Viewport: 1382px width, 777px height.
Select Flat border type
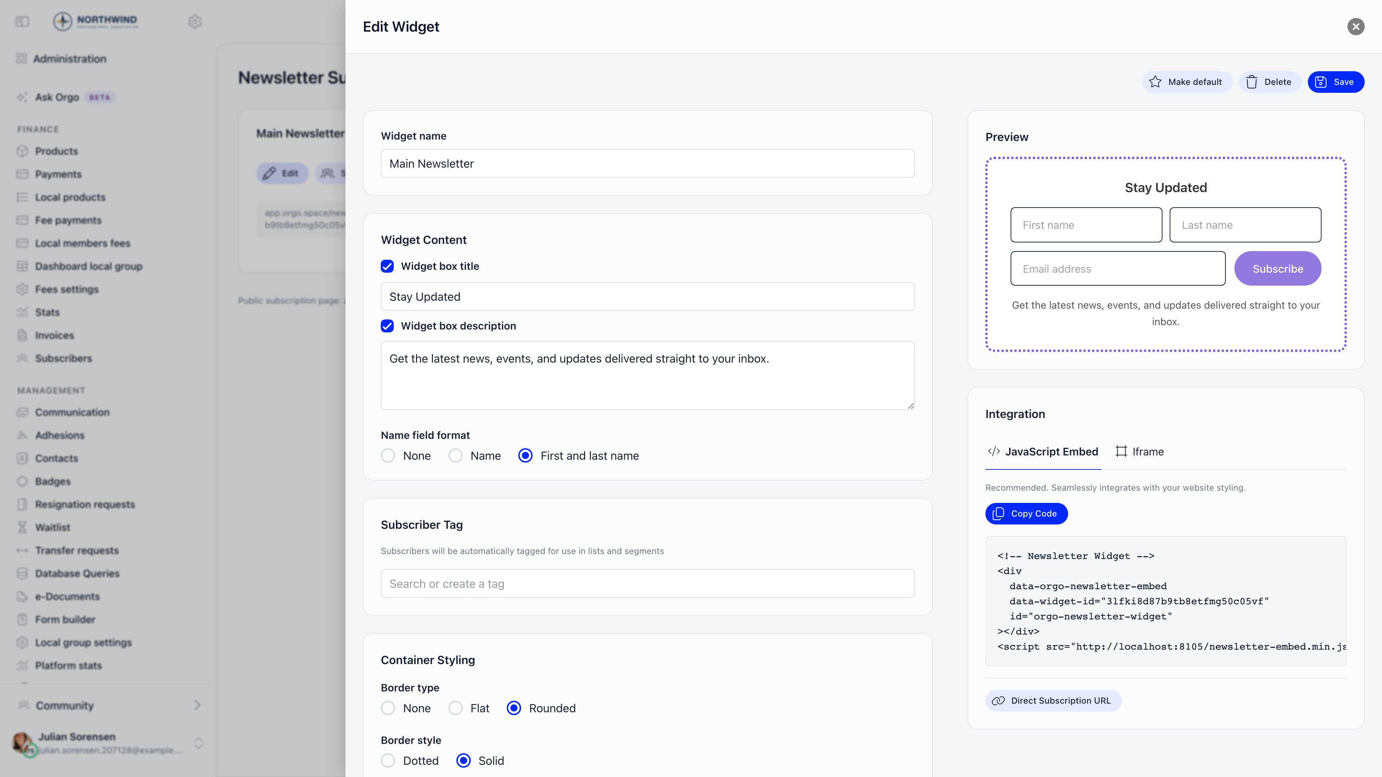(x=456, y=708)
